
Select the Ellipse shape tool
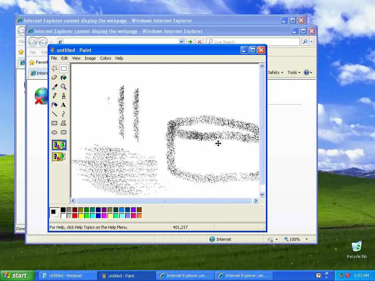coord(55,132)
